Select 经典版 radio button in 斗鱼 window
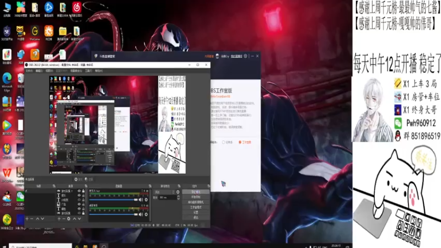441x248 pixels. pos(224,142)
